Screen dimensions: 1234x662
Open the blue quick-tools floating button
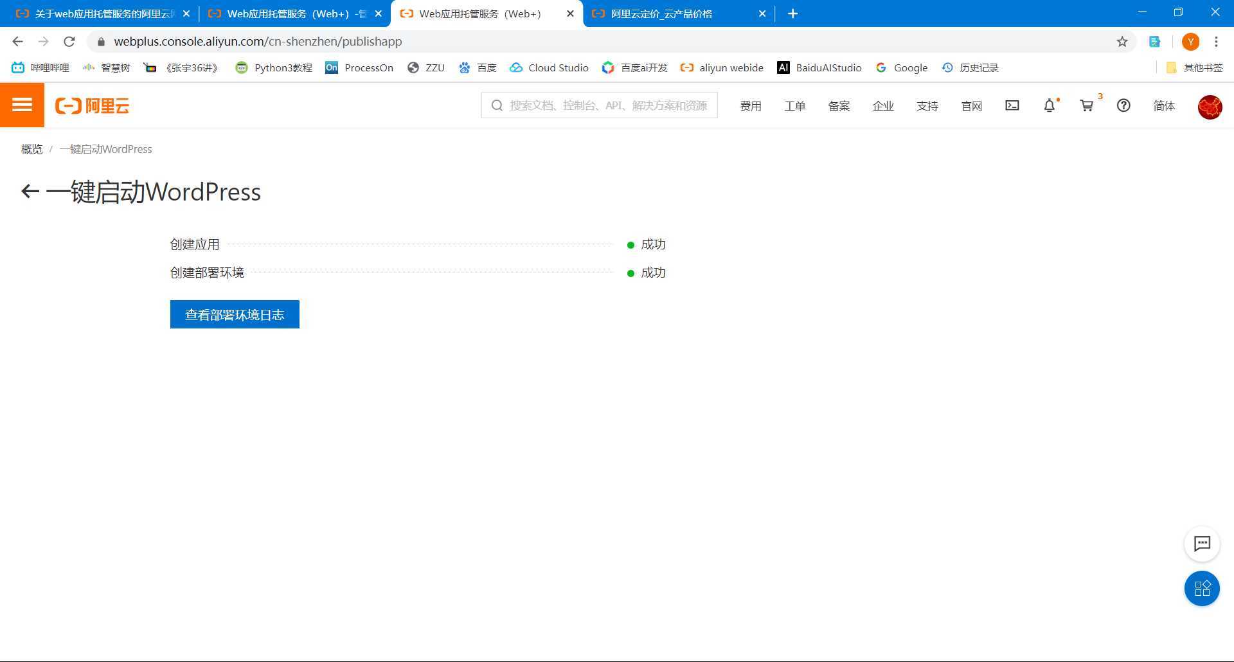pyautogui.click(x=1202, y=588)
